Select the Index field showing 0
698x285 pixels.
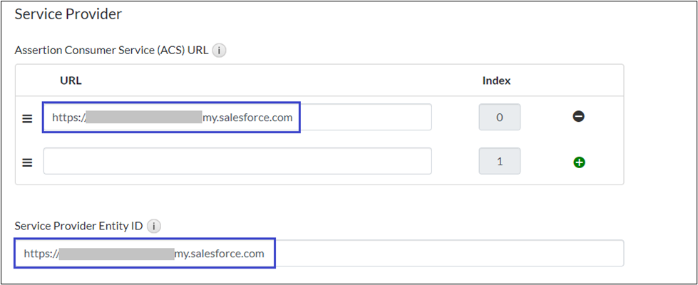[499, 118]
